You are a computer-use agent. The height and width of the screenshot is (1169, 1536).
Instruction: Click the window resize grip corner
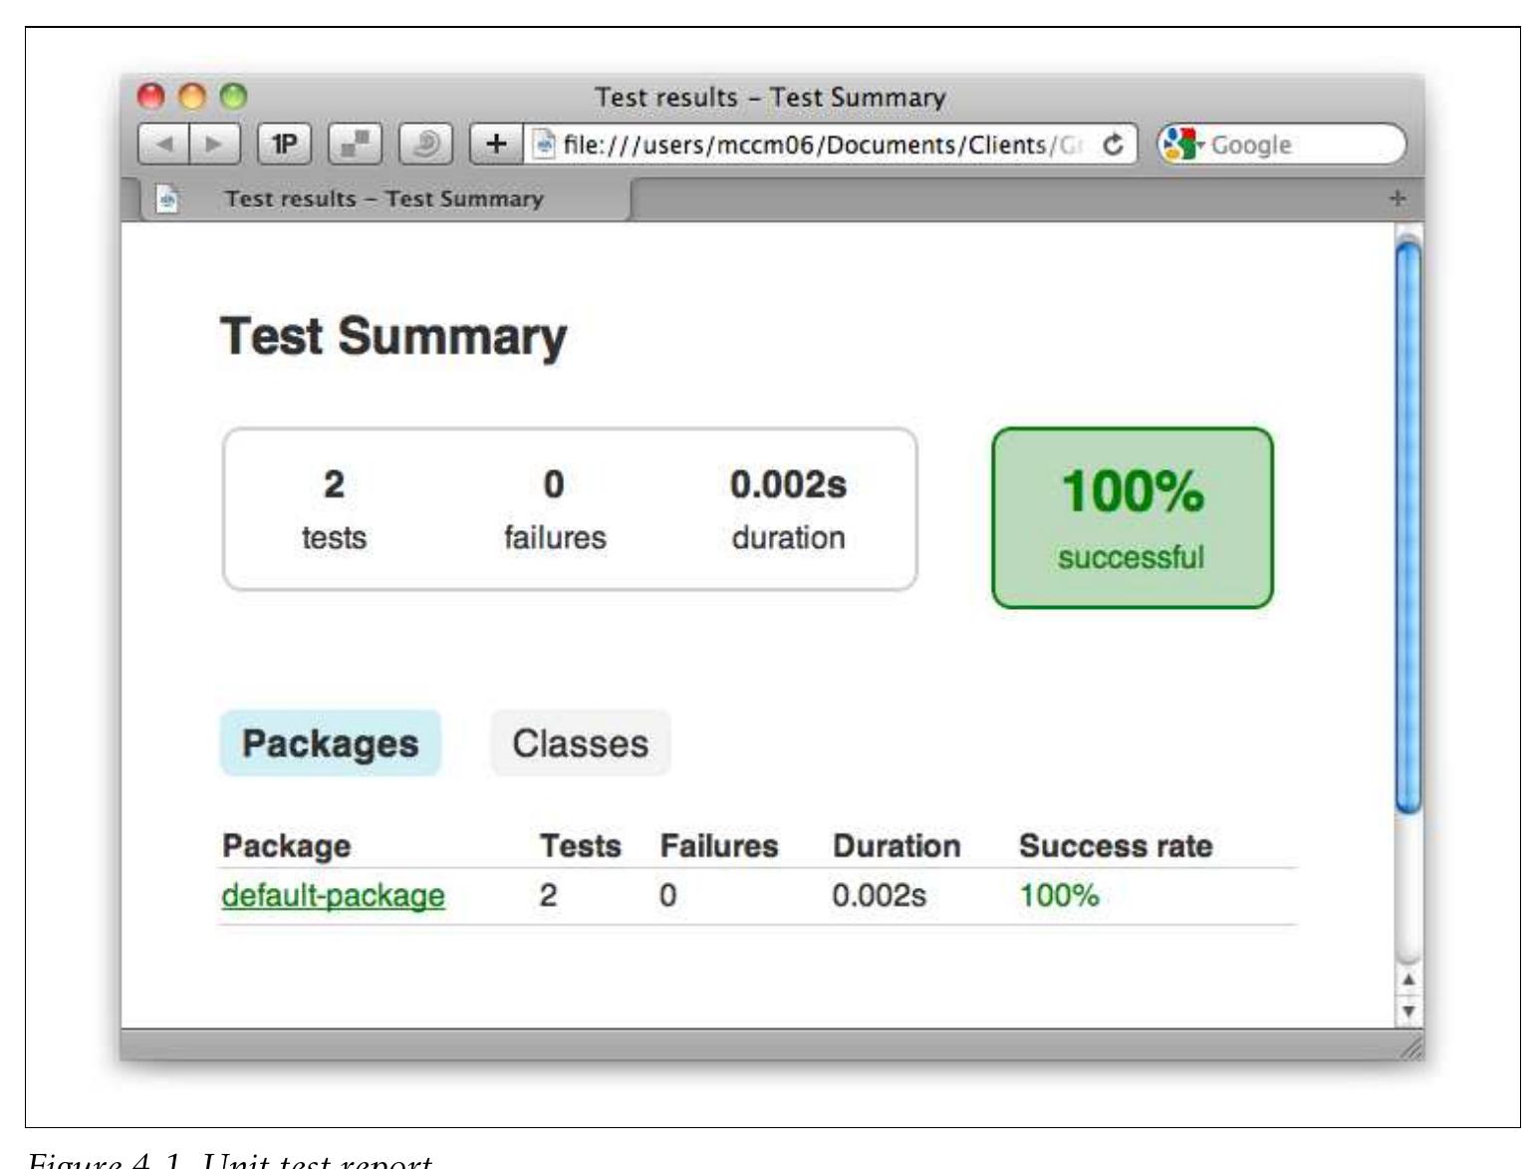1410,1048
